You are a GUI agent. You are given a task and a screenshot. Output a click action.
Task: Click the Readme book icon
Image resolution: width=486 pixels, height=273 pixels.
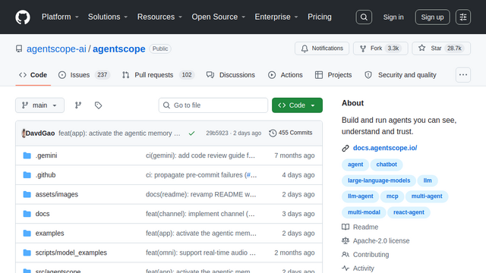pos(346,227)
